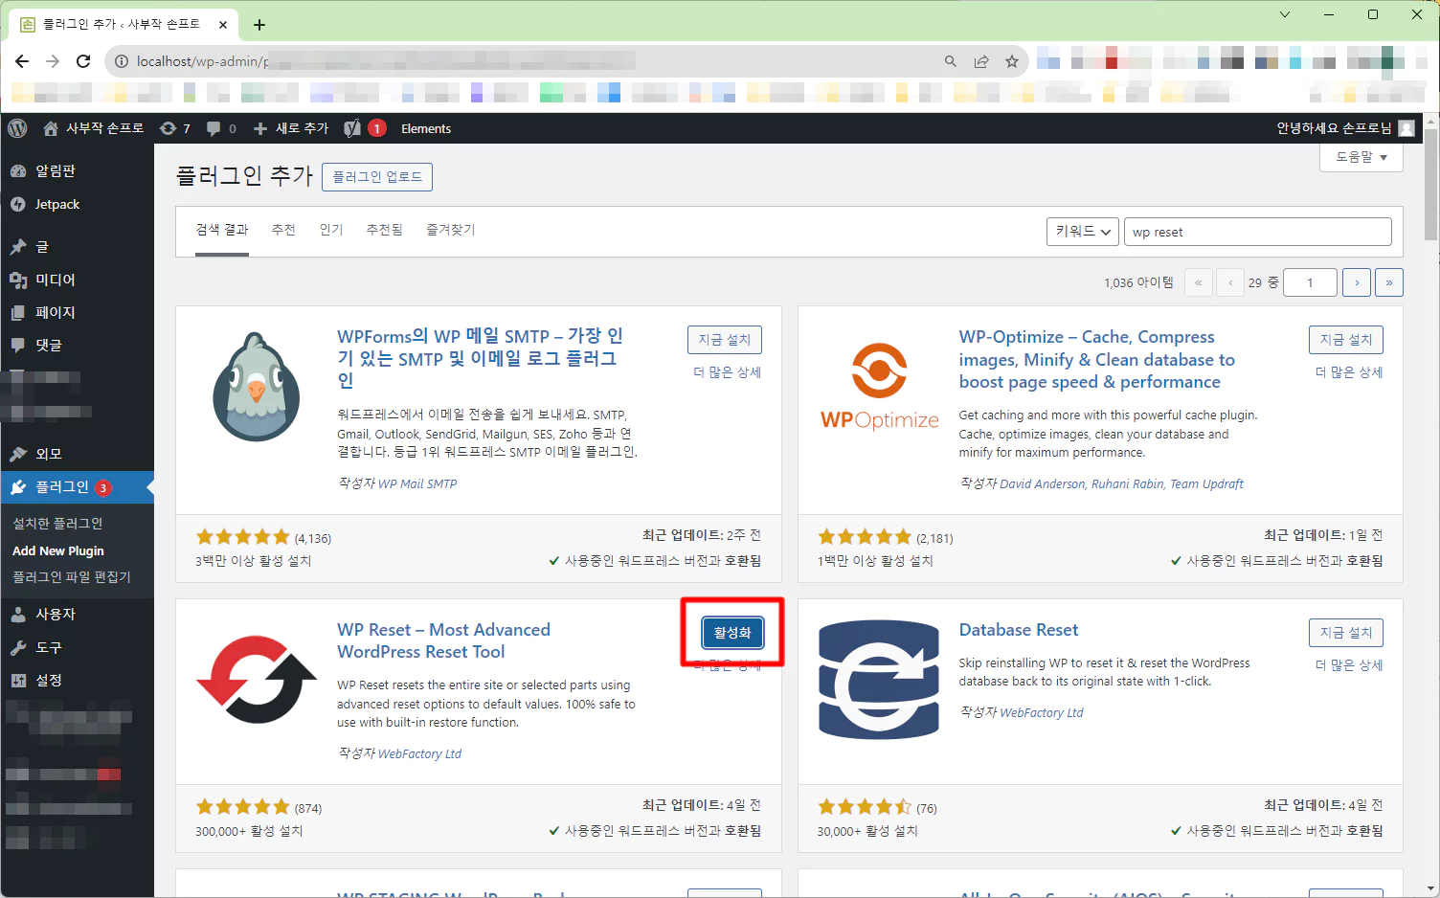Click WP-Optimize logo thumbnail
This screenshot has width=1440, height=898.
pos(879,387)
